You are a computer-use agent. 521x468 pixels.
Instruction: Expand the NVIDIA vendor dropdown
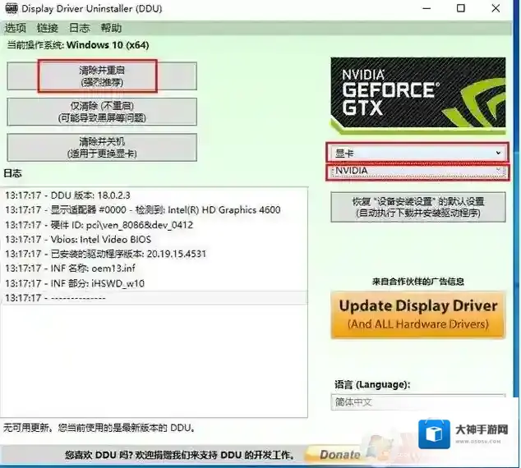pos(417,171)
